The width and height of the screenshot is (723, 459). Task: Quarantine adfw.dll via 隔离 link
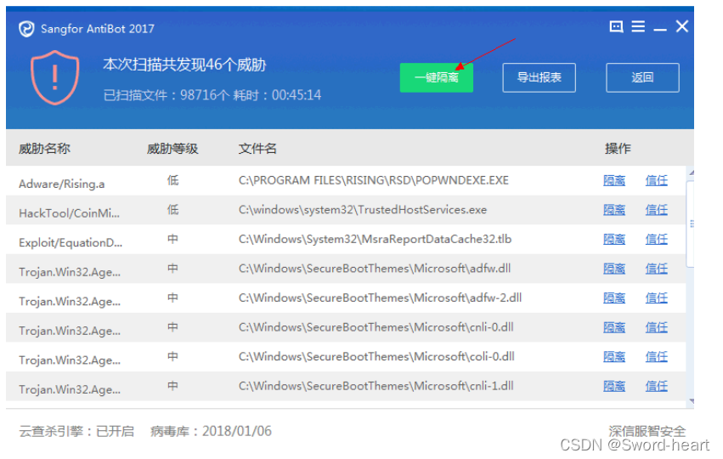pos(614,269)
